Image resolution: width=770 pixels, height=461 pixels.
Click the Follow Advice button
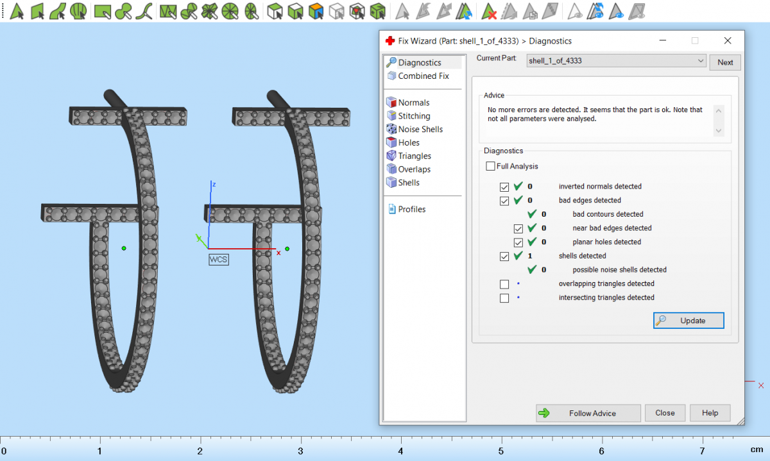click(x=588, y=414)
